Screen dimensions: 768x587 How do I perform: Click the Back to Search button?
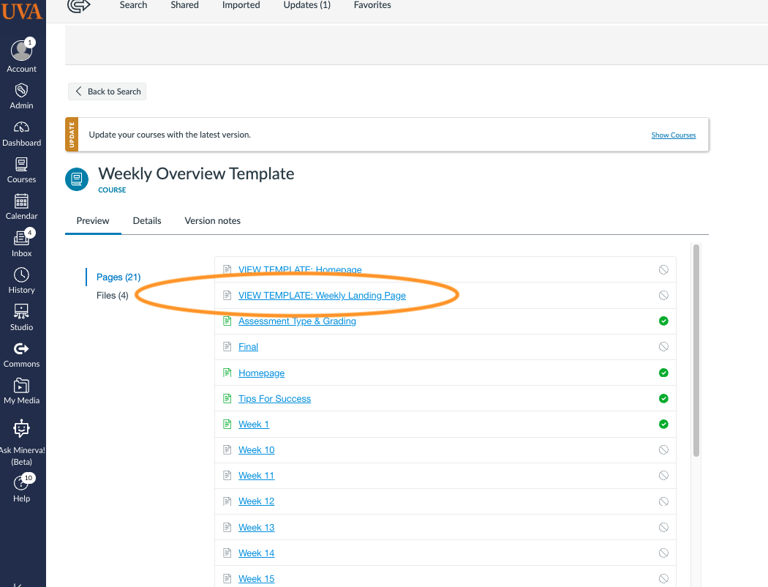point(108,91)
